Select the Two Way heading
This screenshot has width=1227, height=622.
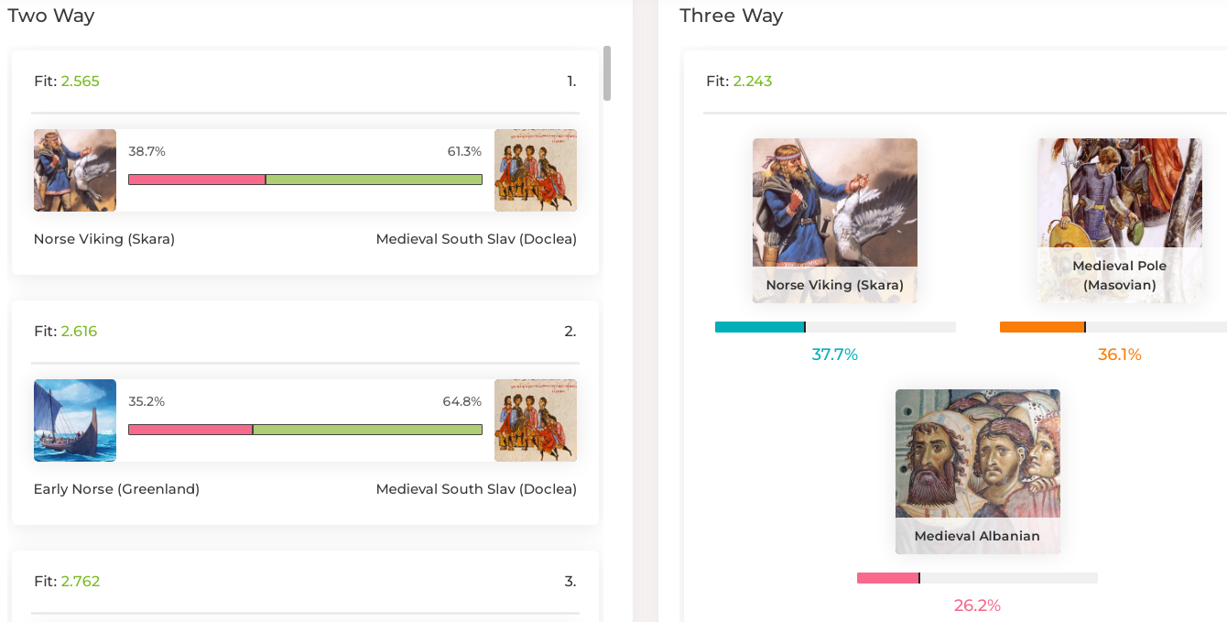51,16
